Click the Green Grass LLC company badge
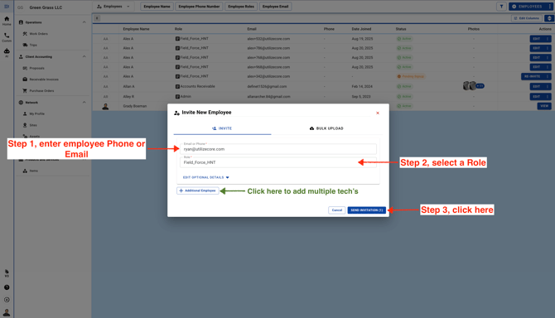Viewport: 555px width, 318px height. tap(20, 7)
